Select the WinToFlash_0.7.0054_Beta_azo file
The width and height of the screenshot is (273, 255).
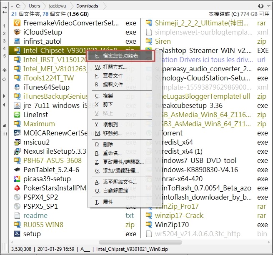203,188
